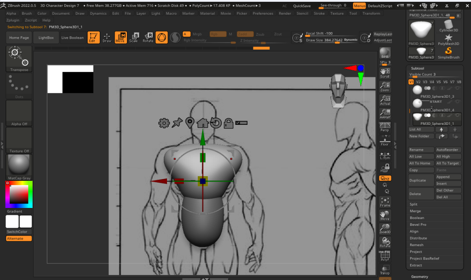Toggle eye visibility for PM3D_Sphere3D1_3 subtool
The height and width of the screenshot is (280, 471).
click(458, 88)
